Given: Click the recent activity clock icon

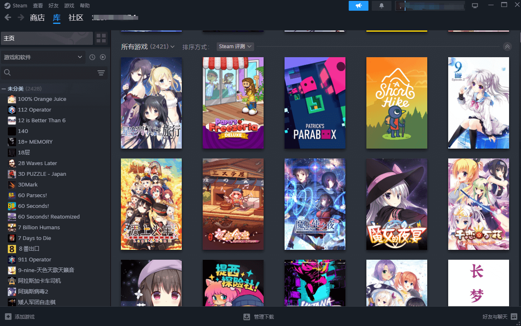Looking at the screenshot, I should click(x=93, y=57).
